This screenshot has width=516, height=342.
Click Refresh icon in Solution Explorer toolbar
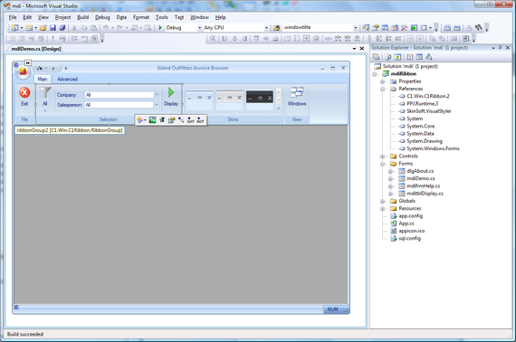pyautogui.click(x=397, y=57)
